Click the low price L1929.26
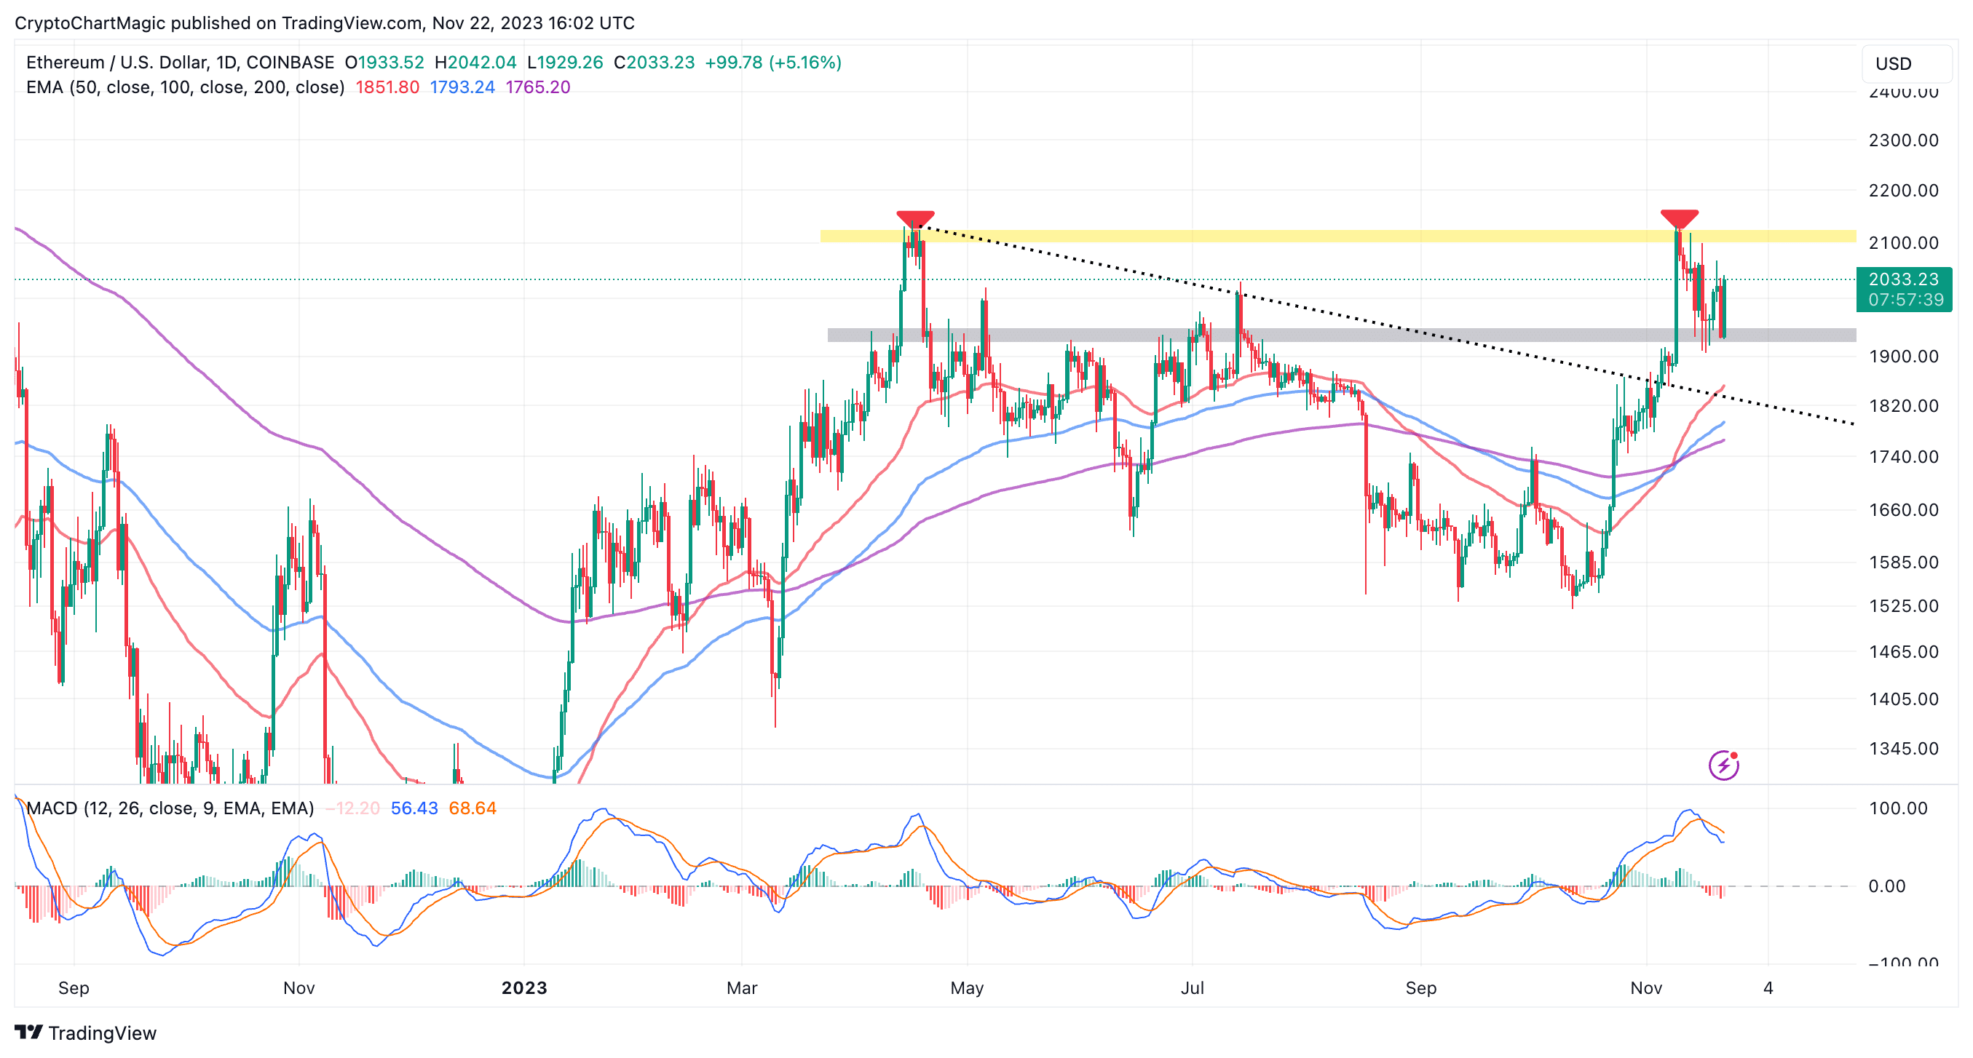 pos(565,62)
